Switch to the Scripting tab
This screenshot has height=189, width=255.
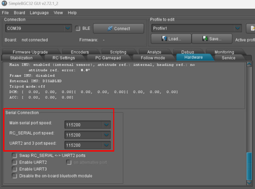pyautogui.click(x=118, y=52)
